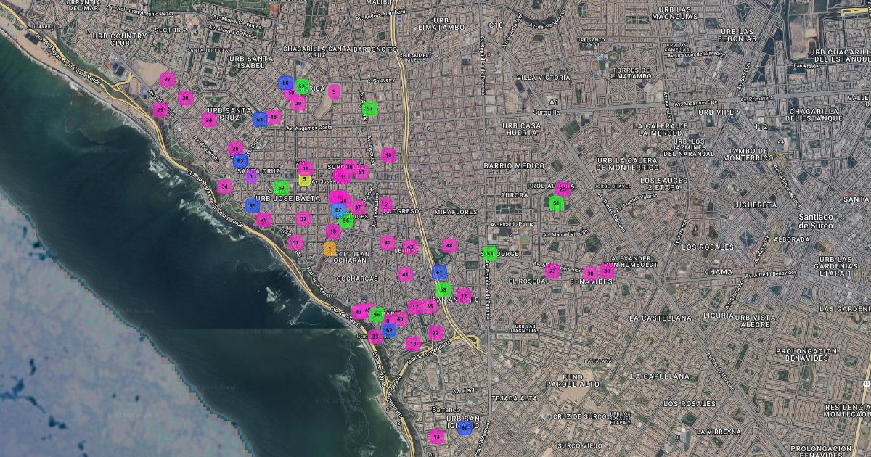Click yellow marker number 5
Viewport: 871px width, 457px height.
[x=305, y=181]
